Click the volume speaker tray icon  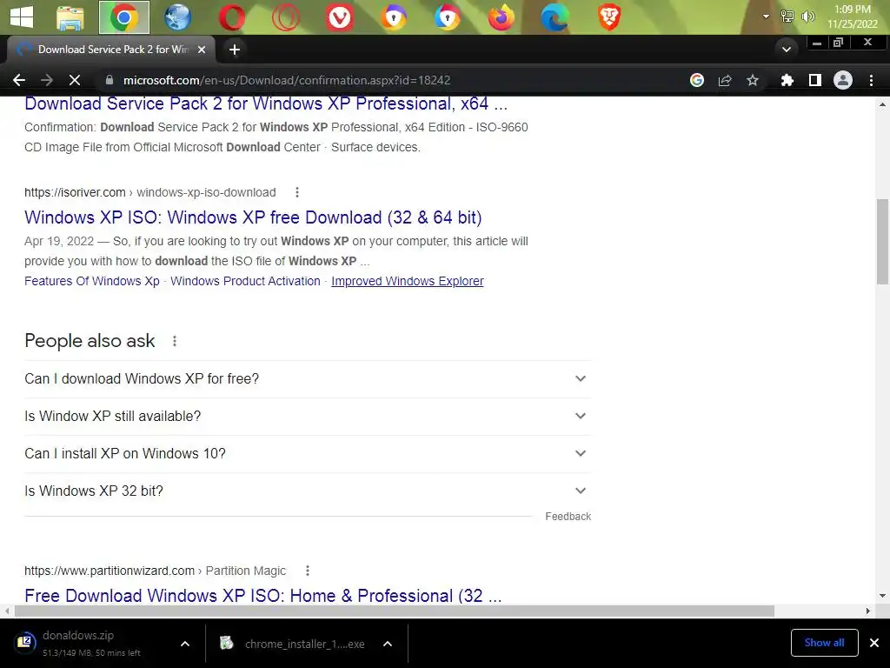click(807, 17)
